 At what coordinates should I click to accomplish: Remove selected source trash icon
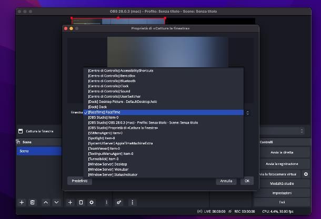pyautogui.click(x=81, y=202)
